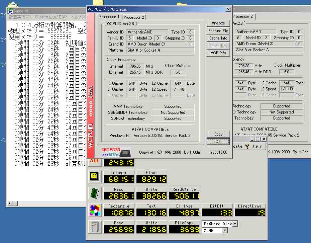
Task: Run the video benchmark colorful icon
Action: (95, 210)
